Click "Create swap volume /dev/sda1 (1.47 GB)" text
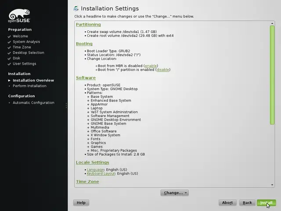Viewport: 281px width, 211px height. click(x=122, y=32)
